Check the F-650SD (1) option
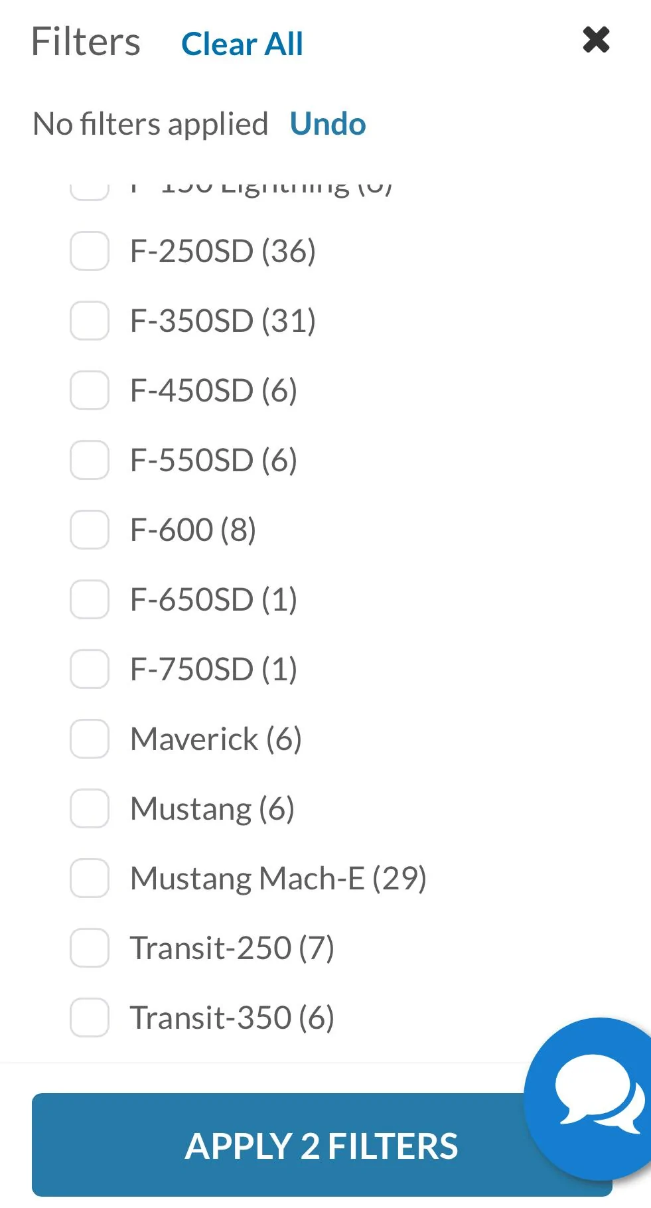Screen dimensions: 651x1208 click(90, 599)
